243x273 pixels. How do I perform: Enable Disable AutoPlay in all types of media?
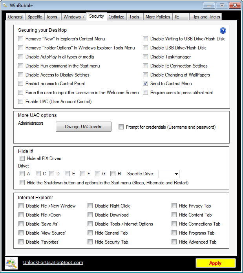tap(20, 57)
